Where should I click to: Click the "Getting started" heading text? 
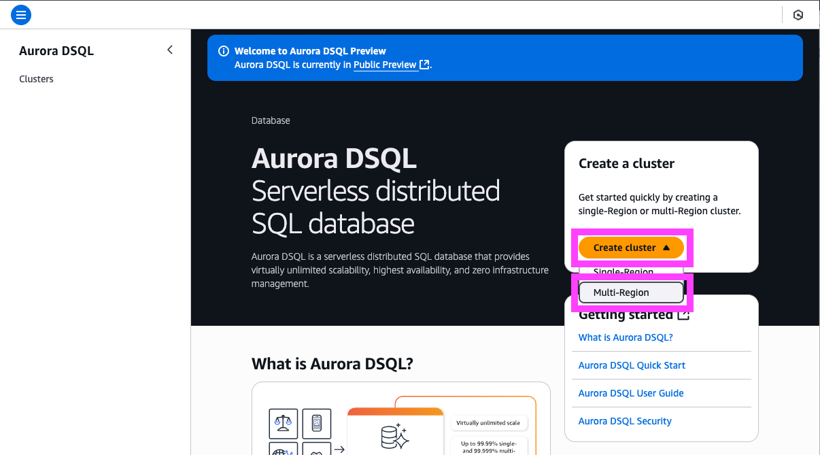point(626,315)
